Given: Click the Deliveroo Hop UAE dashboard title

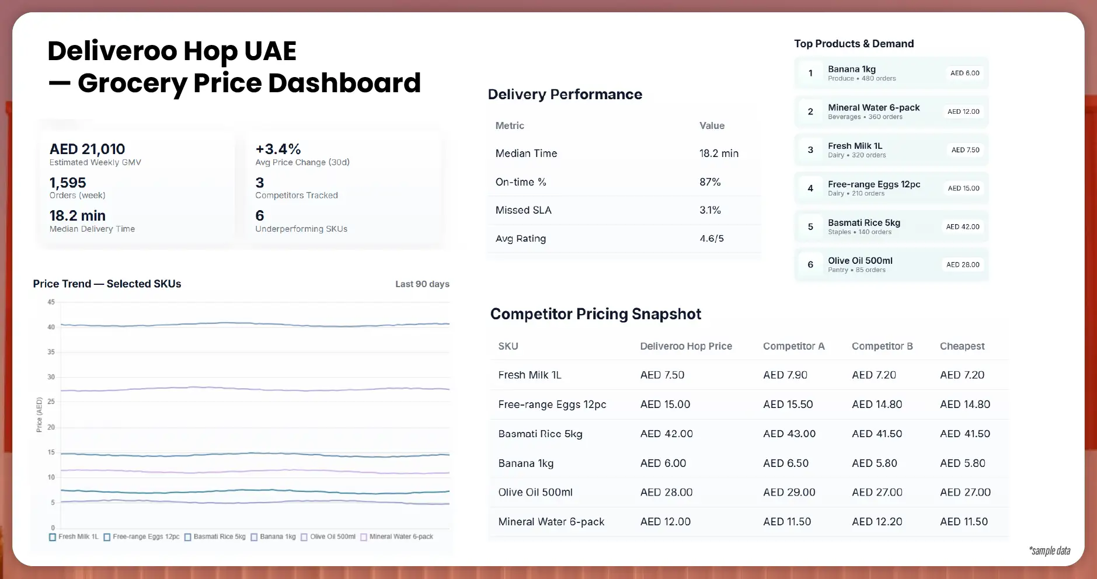Looking at the screenshot, I should 172,51.
